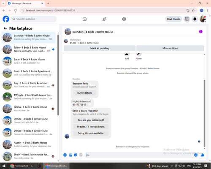Click the browser back arrow
The image size is (211, 169).
pyautogui.click(x=4, y=11)
